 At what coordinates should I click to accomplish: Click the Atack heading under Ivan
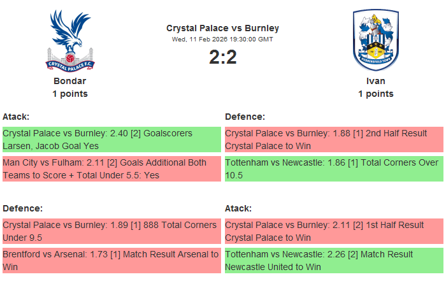click(238, 208)
